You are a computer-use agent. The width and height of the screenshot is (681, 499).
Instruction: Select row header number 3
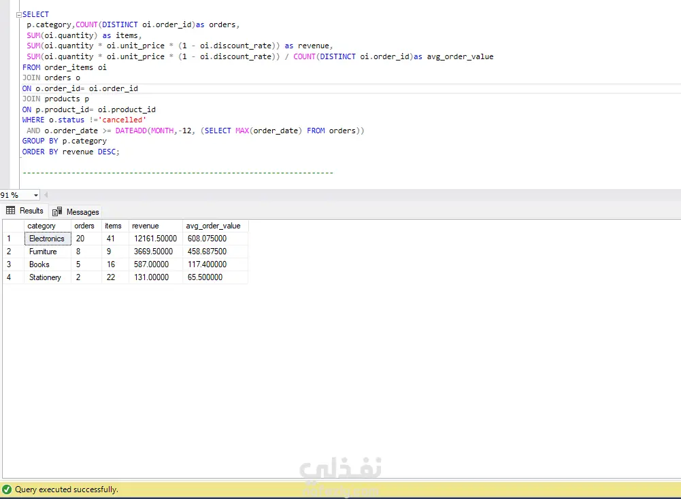[14, 264]
